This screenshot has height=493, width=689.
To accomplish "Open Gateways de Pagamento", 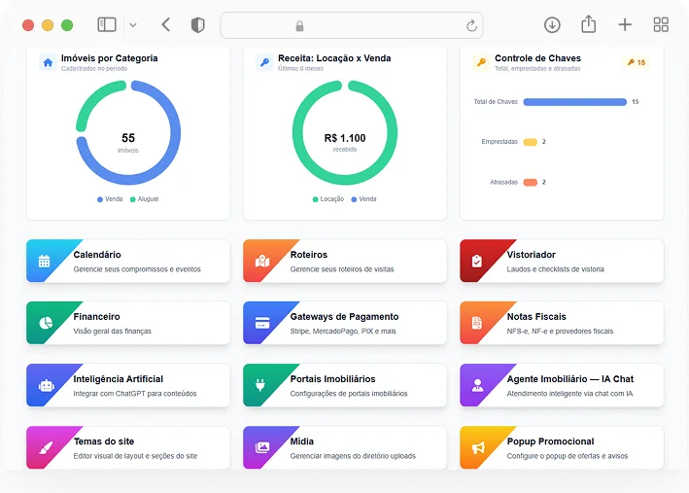I will (344, 323).
